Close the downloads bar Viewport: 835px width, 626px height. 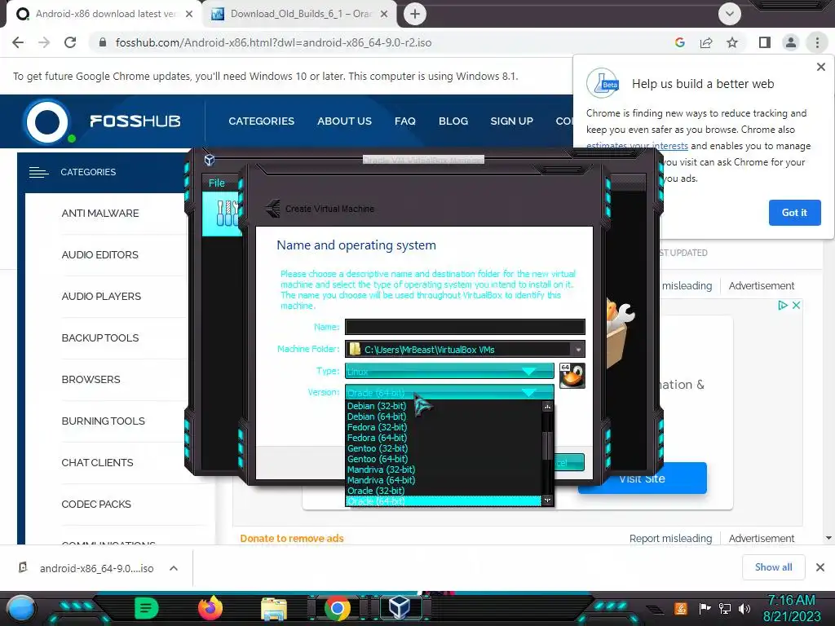coord(820,567)
